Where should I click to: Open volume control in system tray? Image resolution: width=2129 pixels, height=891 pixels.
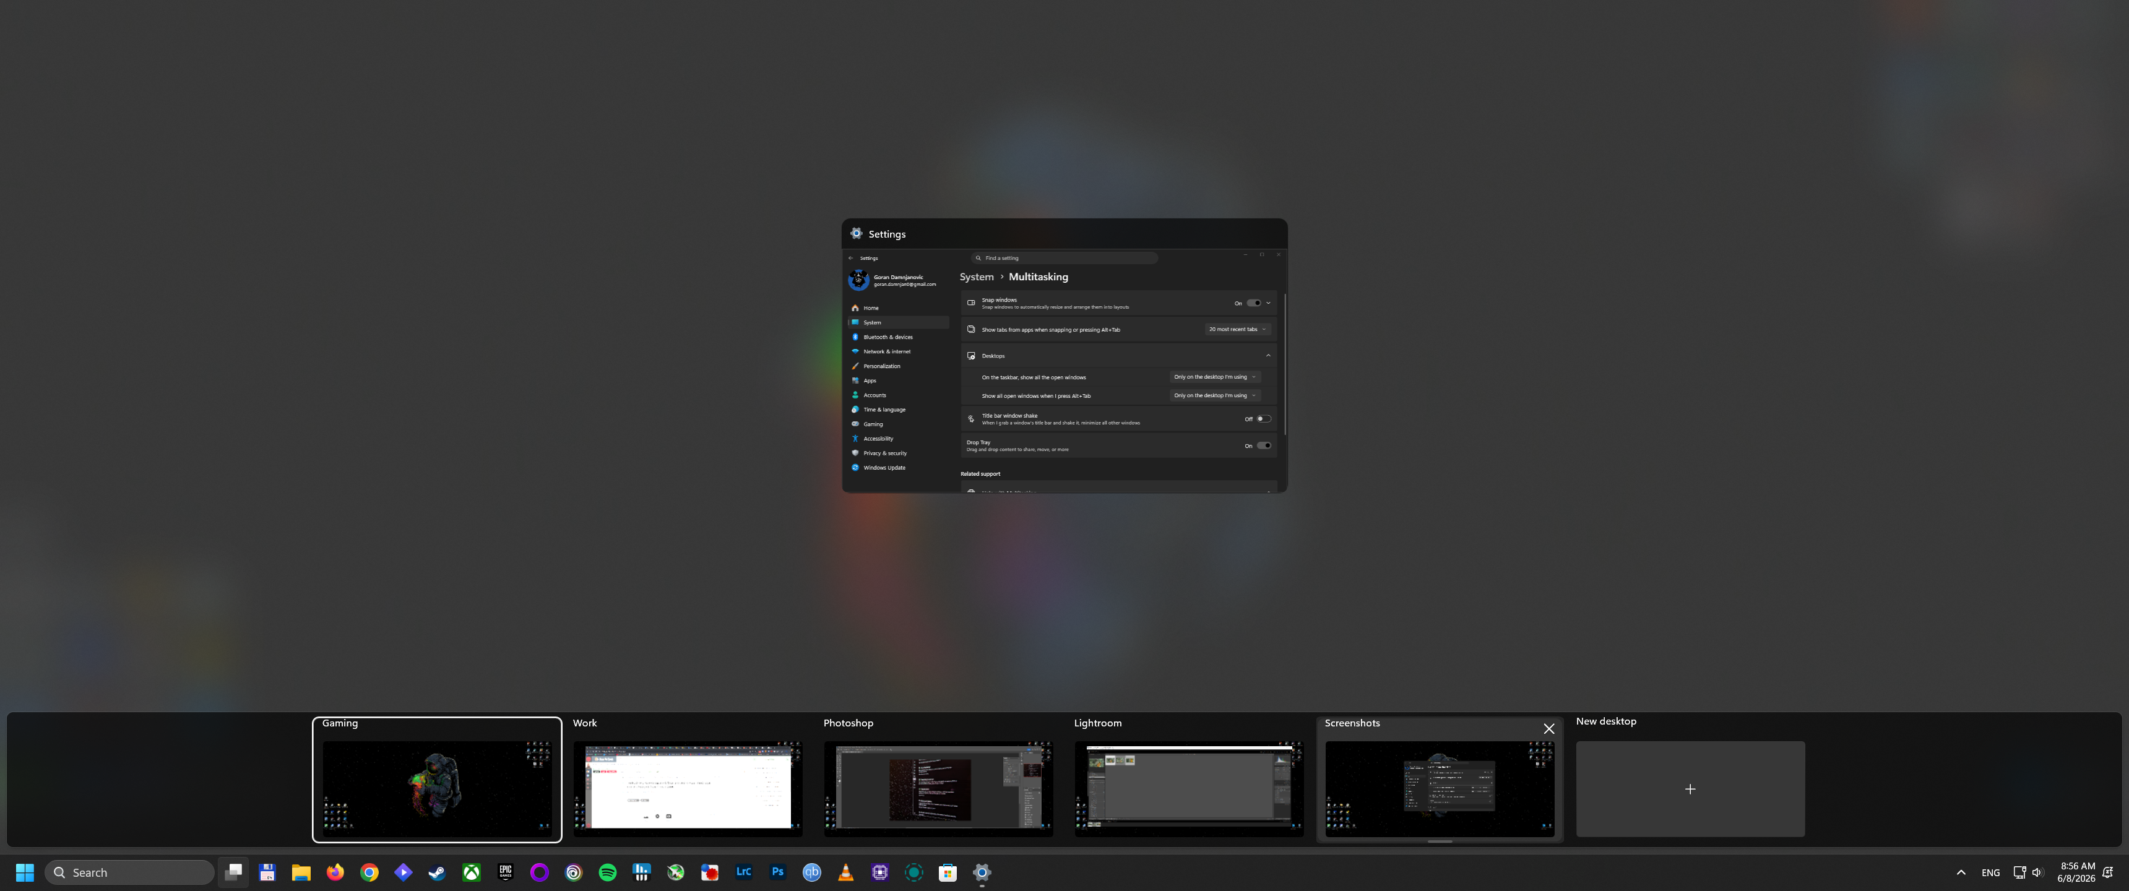pos(2037,872)
